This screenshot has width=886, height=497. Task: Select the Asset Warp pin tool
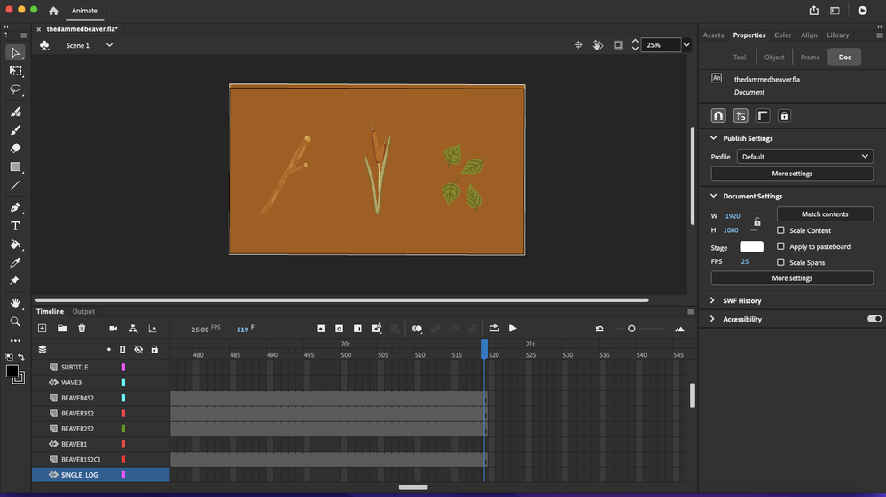click(15, 281)
